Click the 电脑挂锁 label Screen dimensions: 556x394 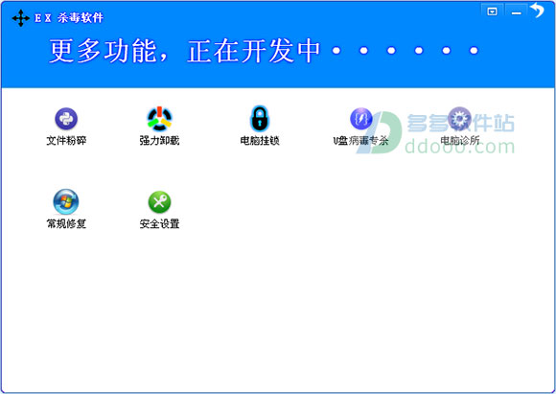(x=260, y=140)
